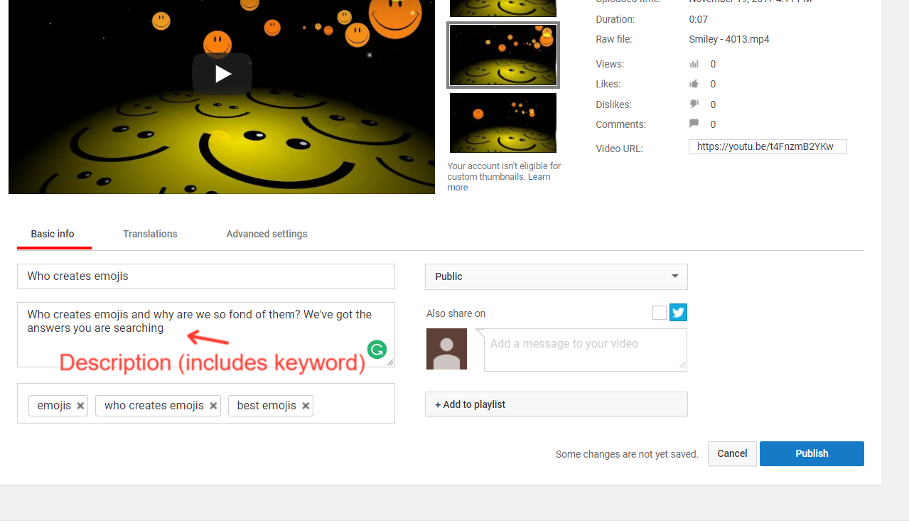Choose the bottom video thumbnail option
Viewport: 909px width, 528px height.
pyautogui.click(x=503, y=123)
